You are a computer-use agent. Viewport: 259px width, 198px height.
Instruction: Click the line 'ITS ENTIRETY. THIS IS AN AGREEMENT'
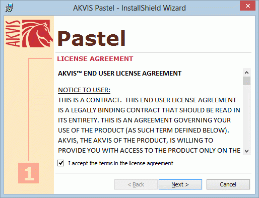pyautogui.click(x=144, y=120)
